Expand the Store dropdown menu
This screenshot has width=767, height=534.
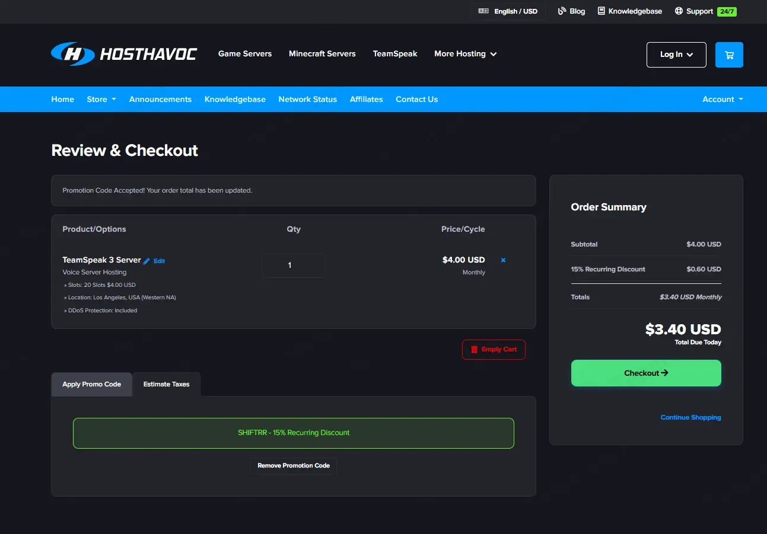(x=101, y=100)
